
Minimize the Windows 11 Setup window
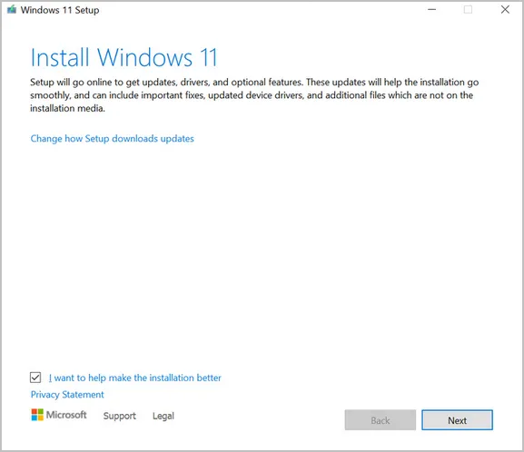pos(431,10)
